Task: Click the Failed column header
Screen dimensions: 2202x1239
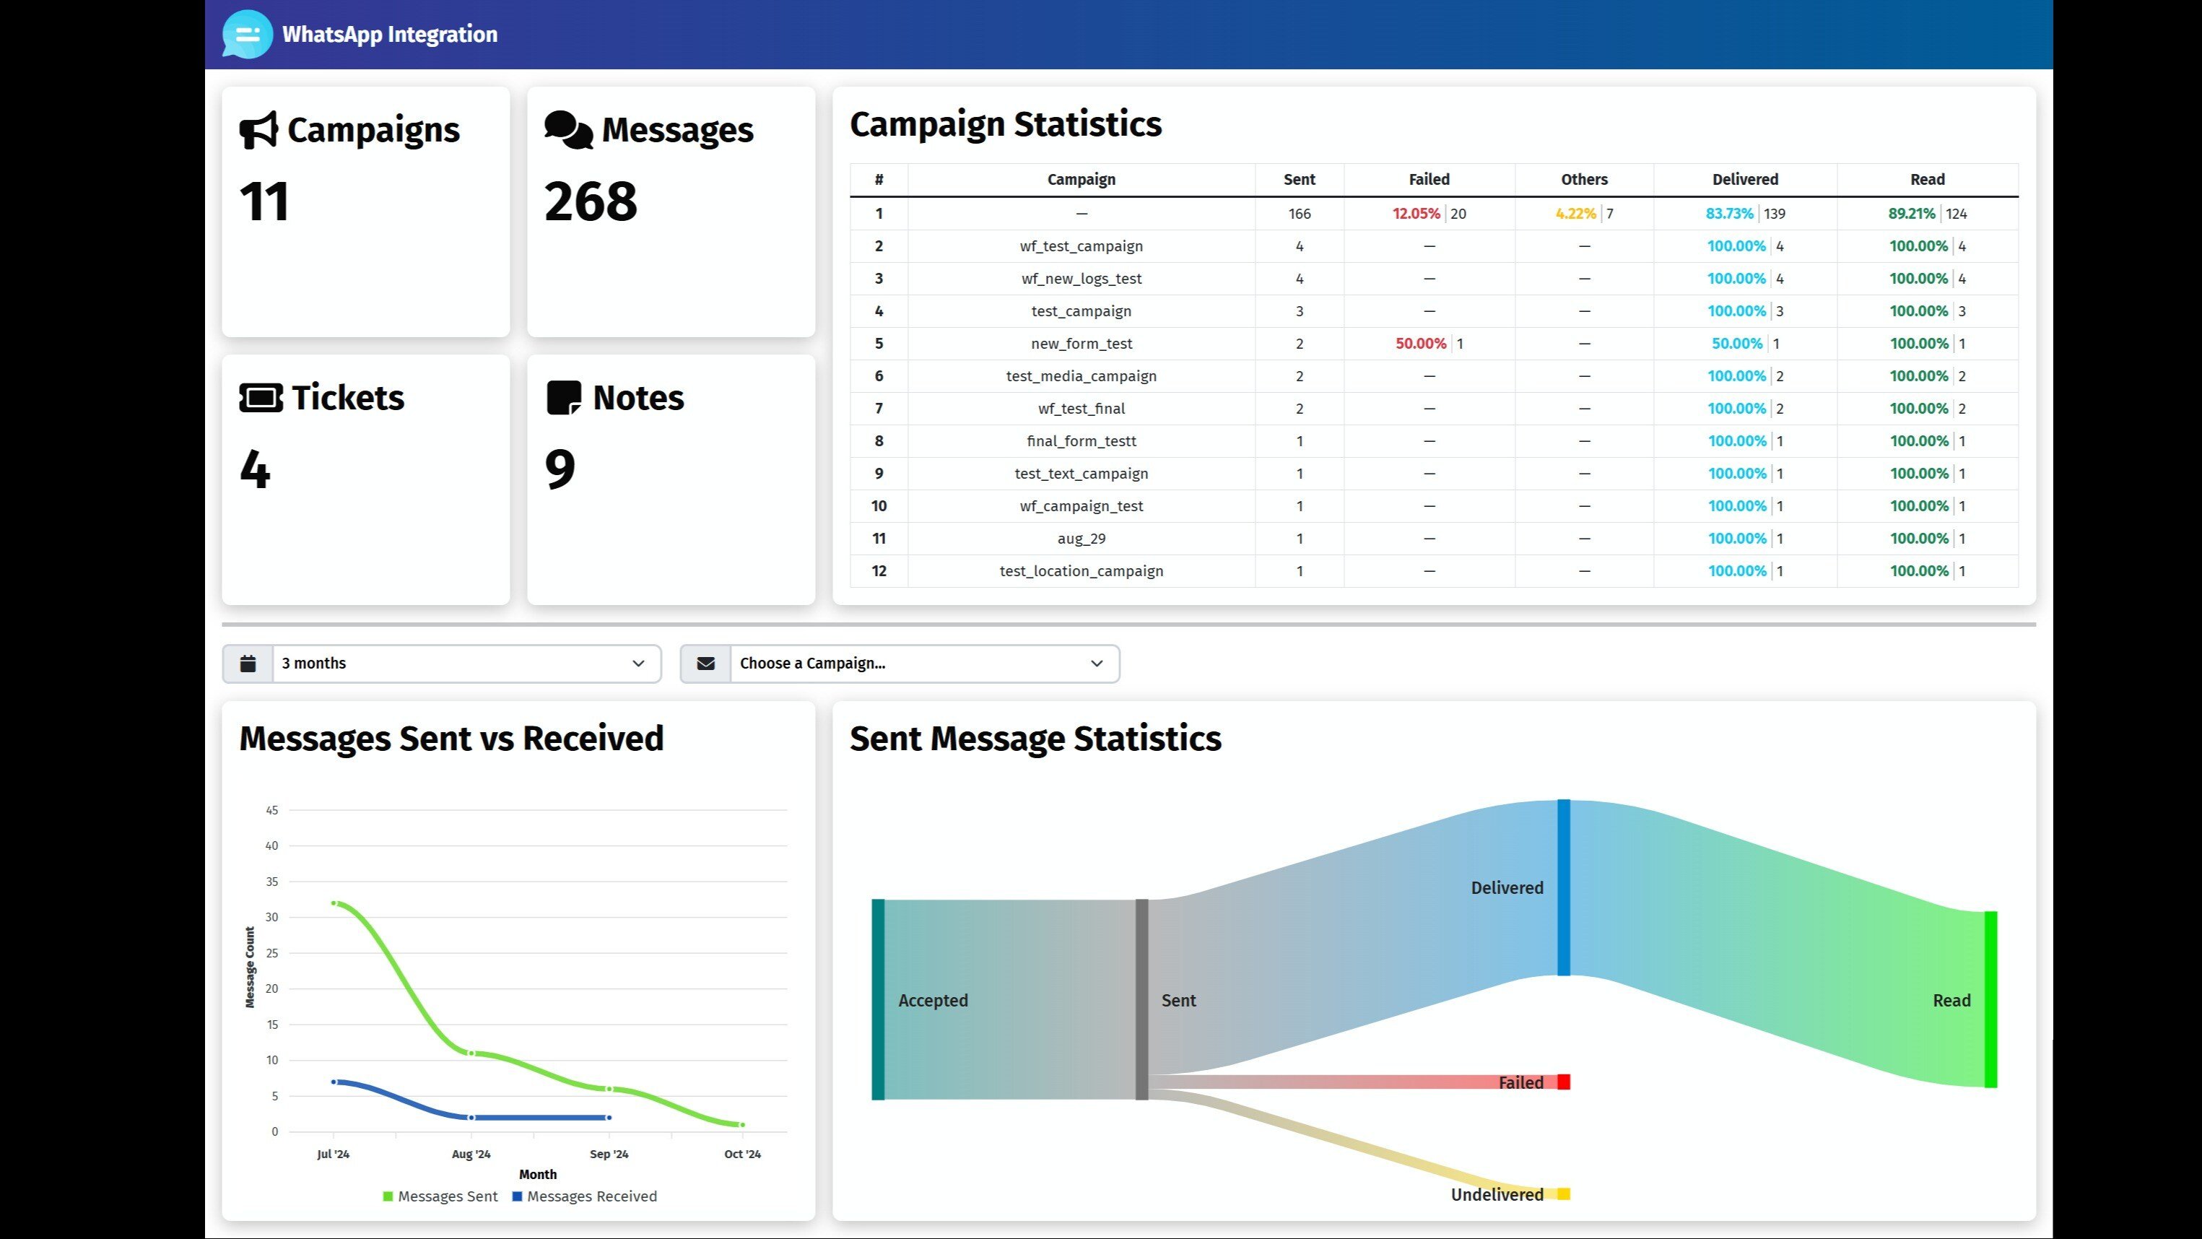Action: (x=1428, y=180)
